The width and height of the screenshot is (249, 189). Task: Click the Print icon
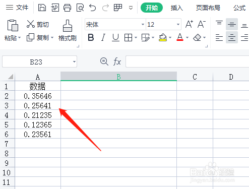(67, 8)
